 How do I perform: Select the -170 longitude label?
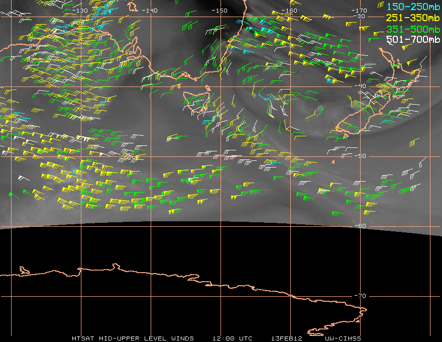click(x=359, y=11)
